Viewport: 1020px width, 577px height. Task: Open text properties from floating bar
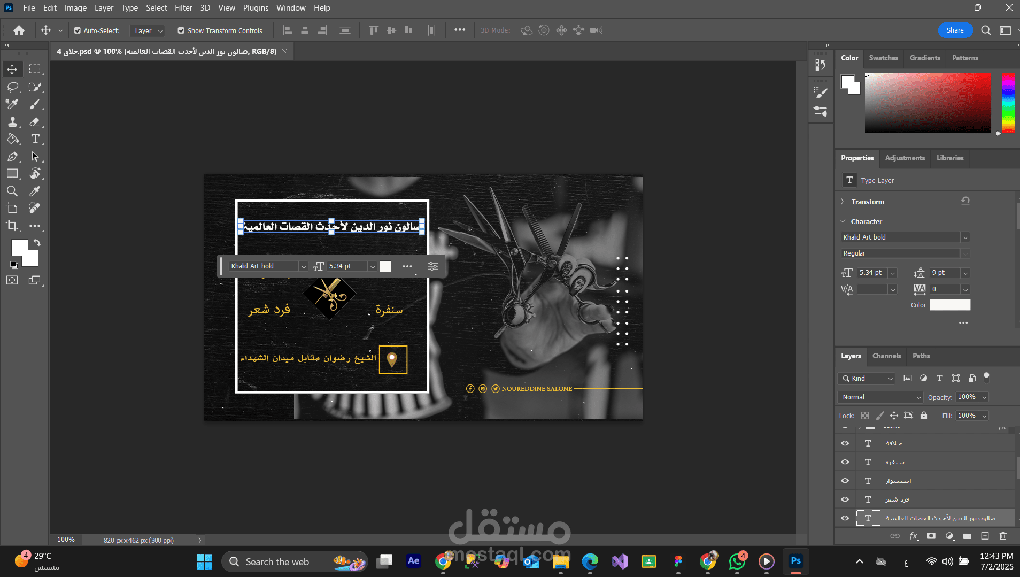[x=433, y=266]
